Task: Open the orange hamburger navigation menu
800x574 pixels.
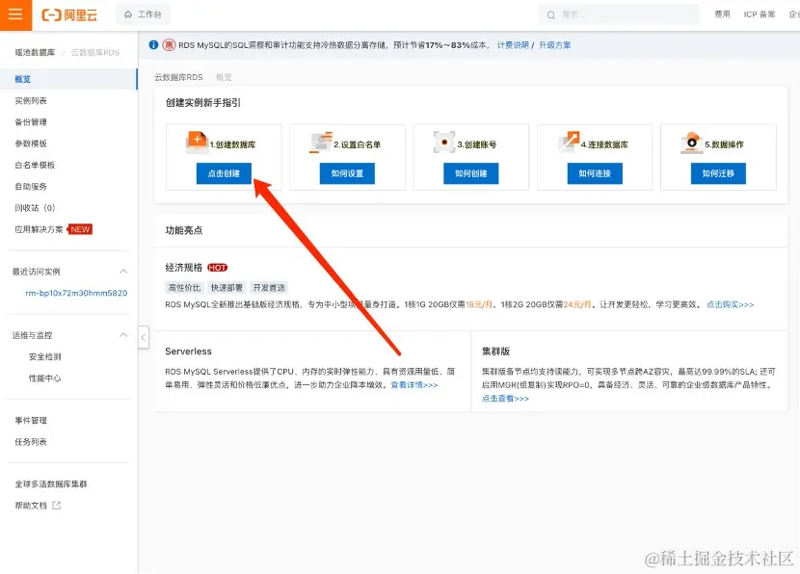Action: click(x=15, y=14)
